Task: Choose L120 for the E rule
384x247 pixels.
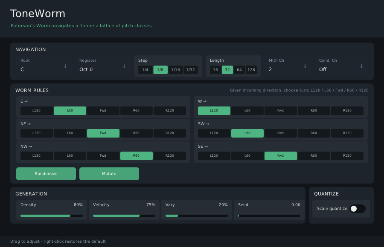Action: [37, 111]
